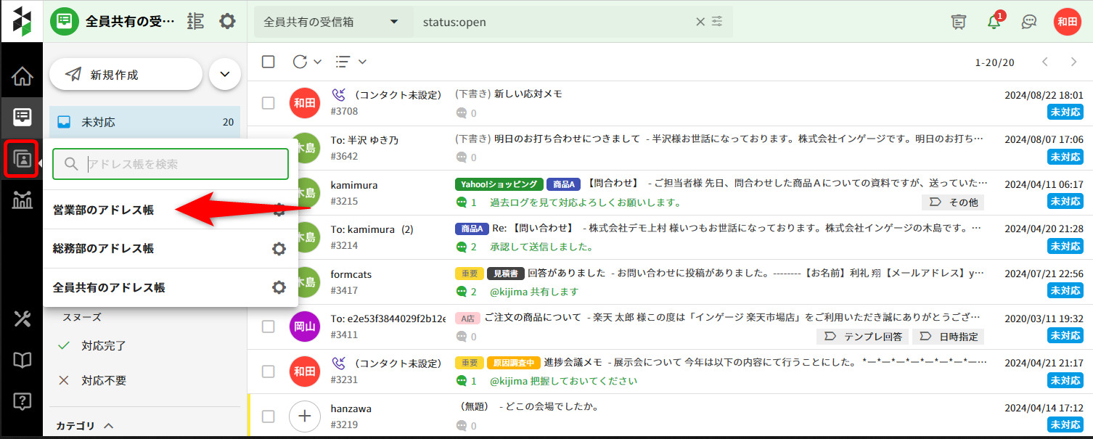The height and width of the screenshot is (439, 1093).
Task: Open the 対応完了 folder
Action: pos(104,346)
